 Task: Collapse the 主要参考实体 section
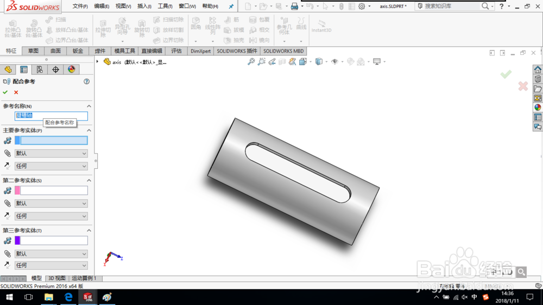[89, 130]
